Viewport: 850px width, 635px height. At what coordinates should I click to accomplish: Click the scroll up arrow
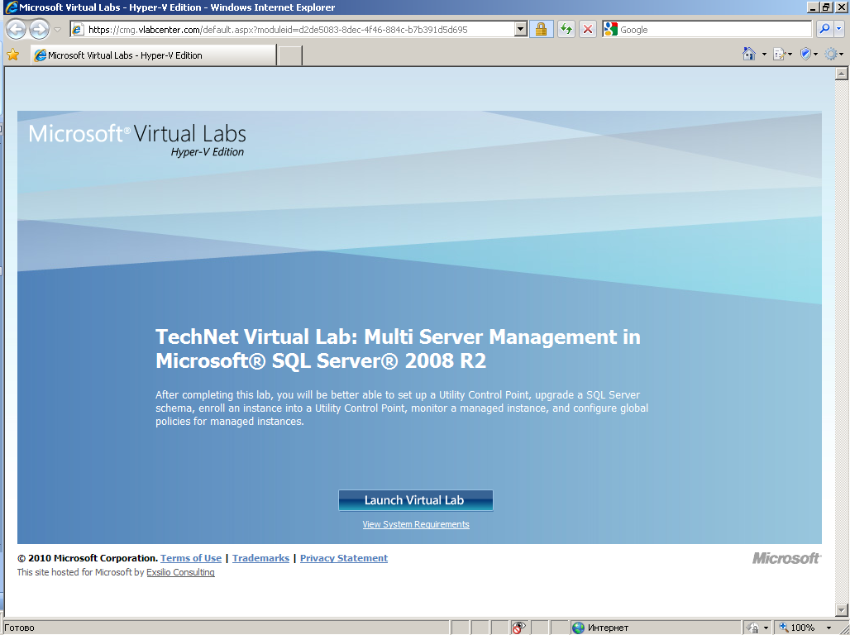(x=842, y=74)
